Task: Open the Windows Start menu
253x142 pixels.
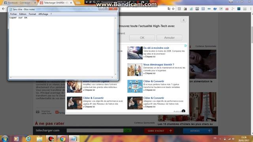Action: coord(5,138)
